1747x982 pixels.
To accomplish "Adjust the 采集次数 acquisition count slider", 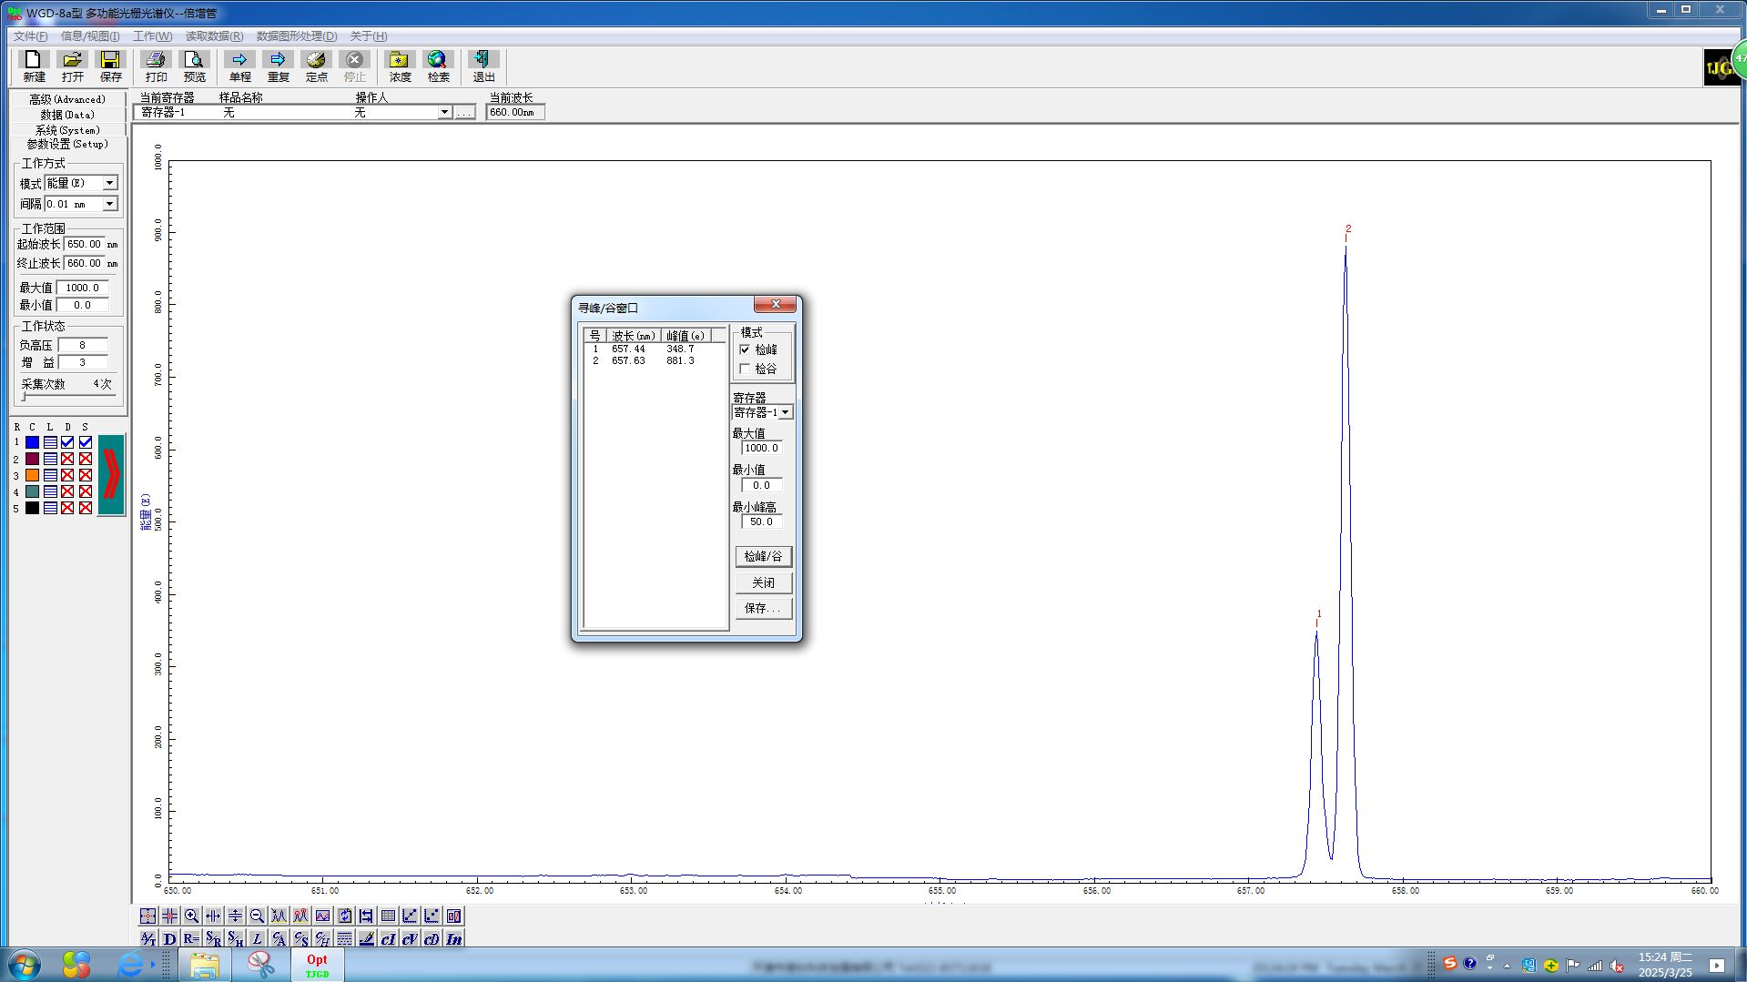I will tap(68, 398).
